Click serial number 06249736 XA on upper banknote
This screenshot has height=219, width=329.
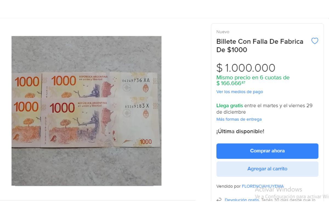(136, 80)
